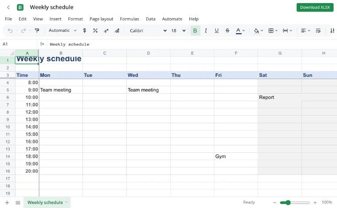This screenshot has width=337, height=208.
Task: Open the Automate menu
Action: click(172, 19)
